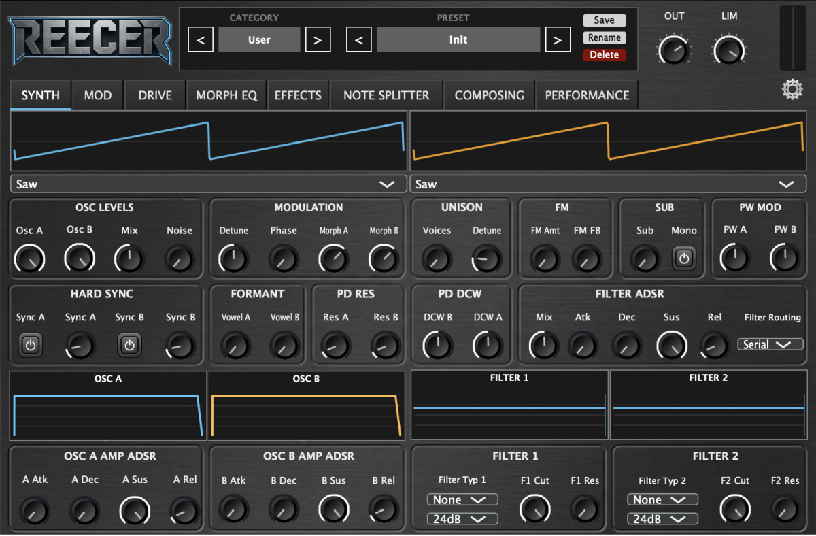
Task: Enable Hard Sync A power switch
Action: coord(30,345)
